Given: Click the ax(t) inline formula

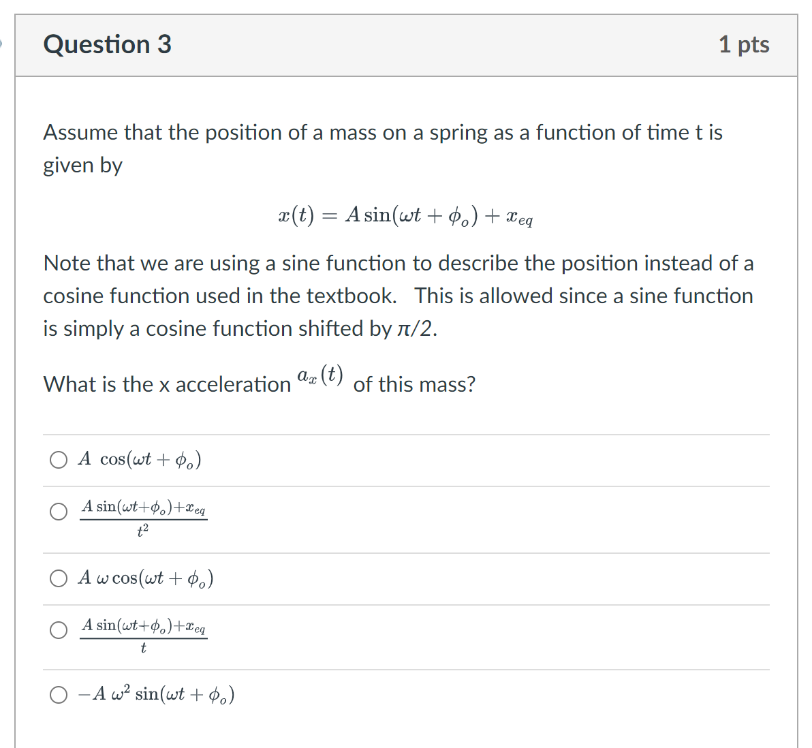Looking at the screenshot, I should tap(319, 375).
